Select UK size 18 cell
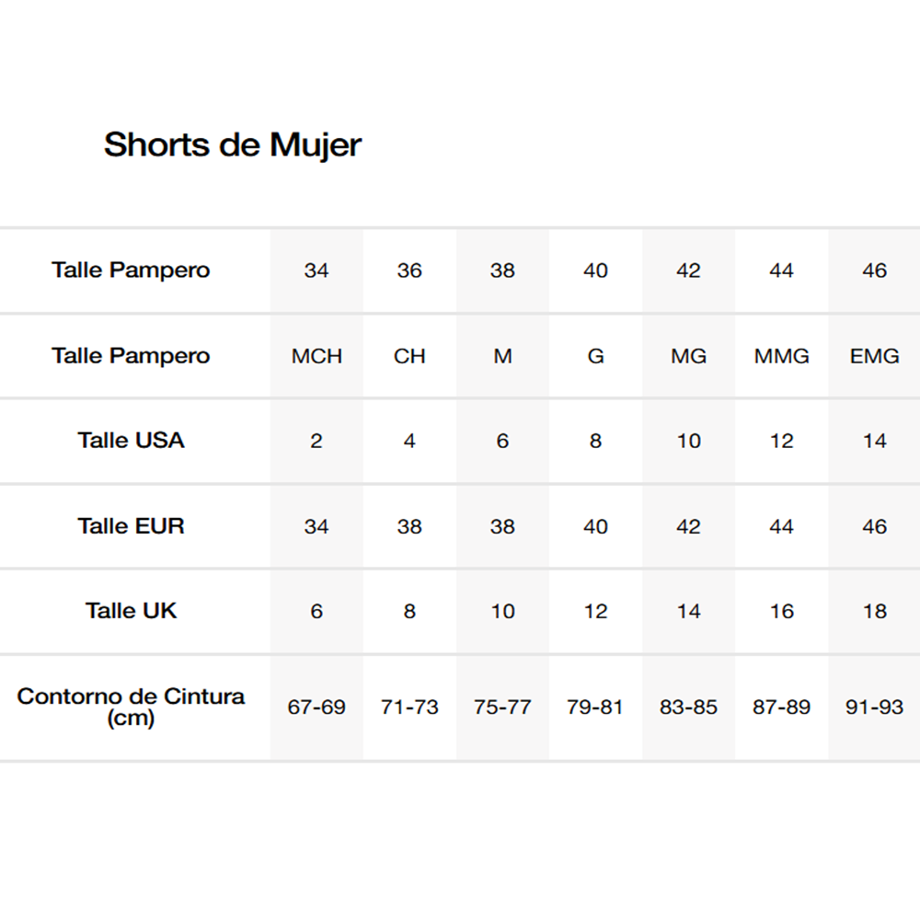The image size is (920, 920). [874, 612]
